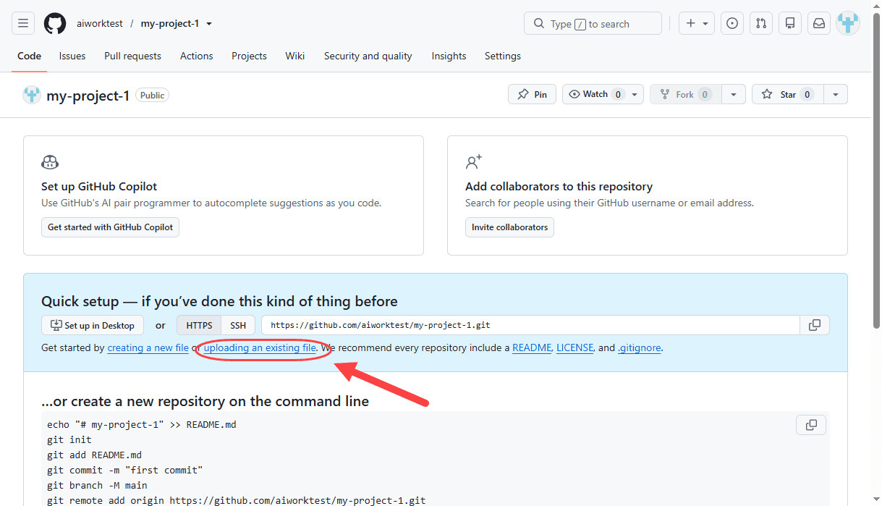This screenshot has height=506, width=882.
Task: Open the notifications inbox icon
Action: coord(819,23)
